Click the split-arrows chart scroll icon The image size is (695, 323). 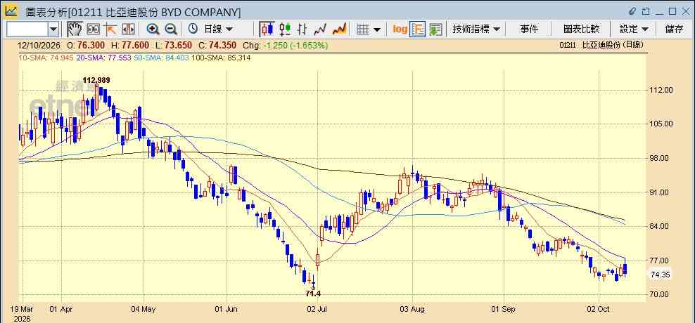[128, 29]
